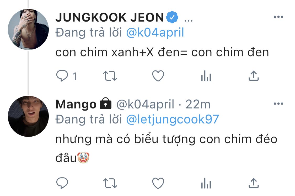295x196 pixels.
Task: Retweet the 'con chim xanh' tweet
Action: (110, 76)
